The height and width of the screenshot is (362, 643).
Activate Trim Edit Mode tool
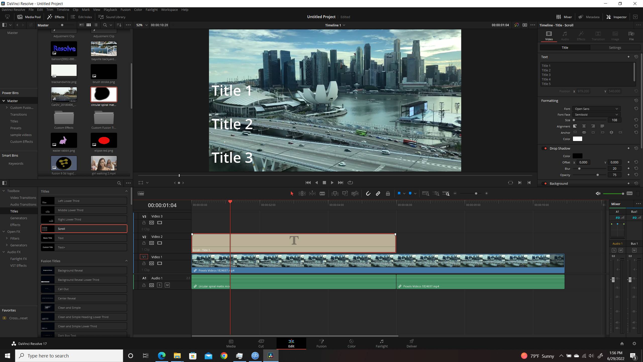tap(302, 193)
